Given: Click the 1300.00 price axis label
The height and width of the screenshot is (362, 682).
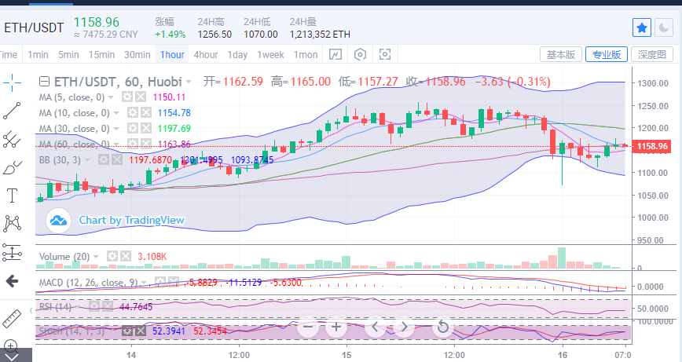Looking at the screenshot, I should coord(653,83).
